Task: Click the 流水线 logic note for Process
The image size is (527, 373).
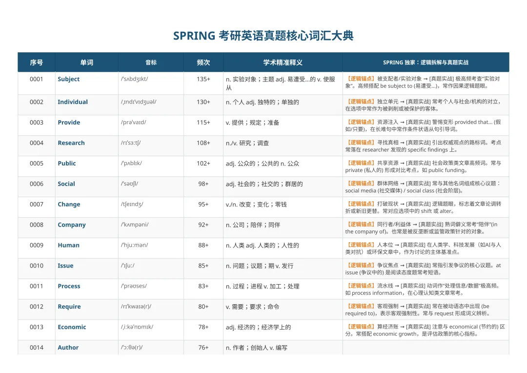Action: coord(423,289)
